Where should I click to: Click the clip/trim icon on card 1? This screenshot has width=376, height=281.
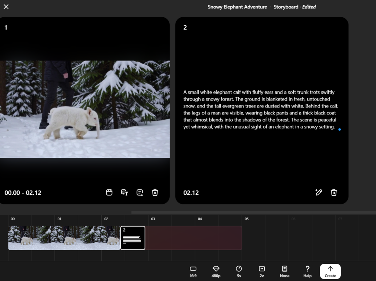[109, 192]
